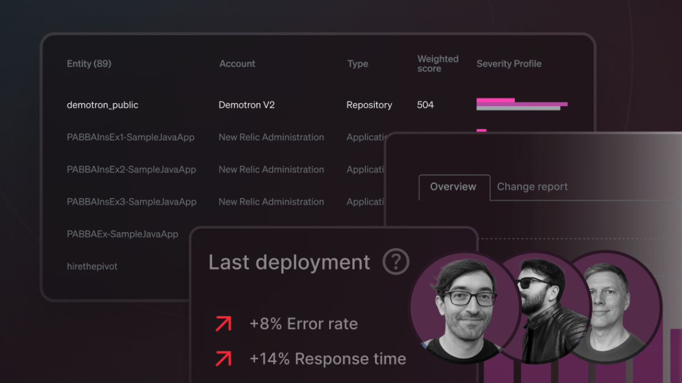The height and width of the screenshot is (383, 682).
Task: Select the PABBAInsEx2-SampleJavaApp row
Action: click(x=131, y=170)
